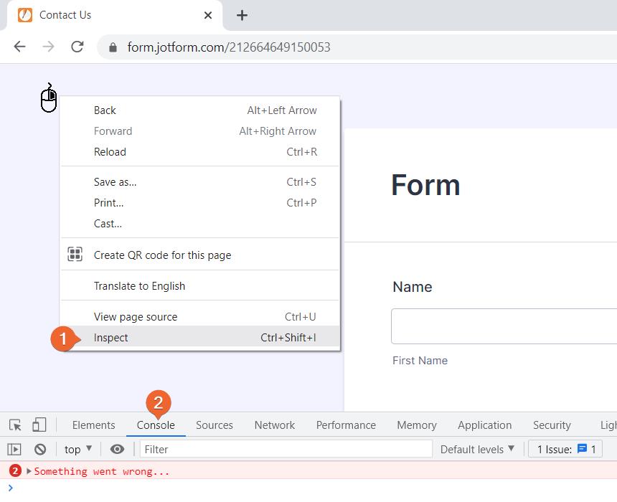Reload the page using the toolbar icon

coord(77,47)
